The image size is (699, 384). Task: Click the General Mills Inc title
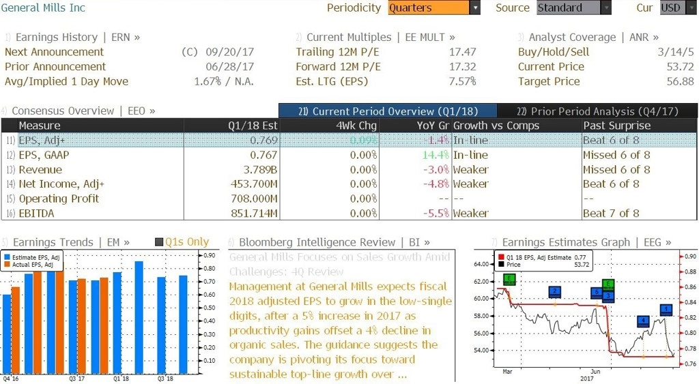click(43, 8)
